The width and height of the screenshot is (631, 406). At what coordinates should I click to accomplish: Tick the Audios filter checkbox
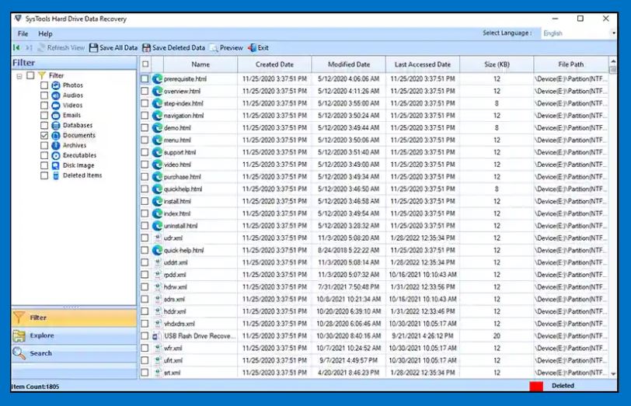coord(44,95)
